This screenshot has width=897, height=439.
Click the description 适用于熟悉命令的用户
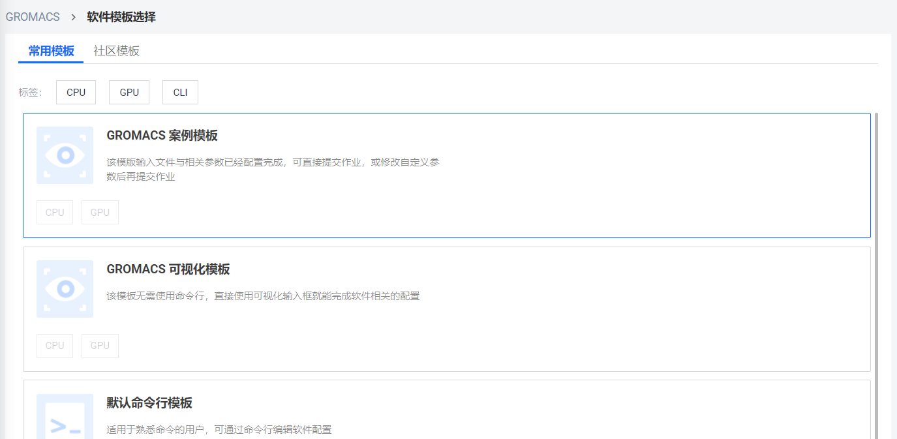point(219,429)
